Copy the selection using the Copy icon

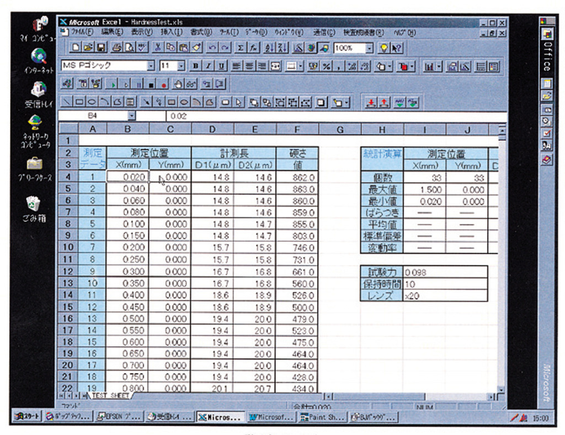[170, 47]
